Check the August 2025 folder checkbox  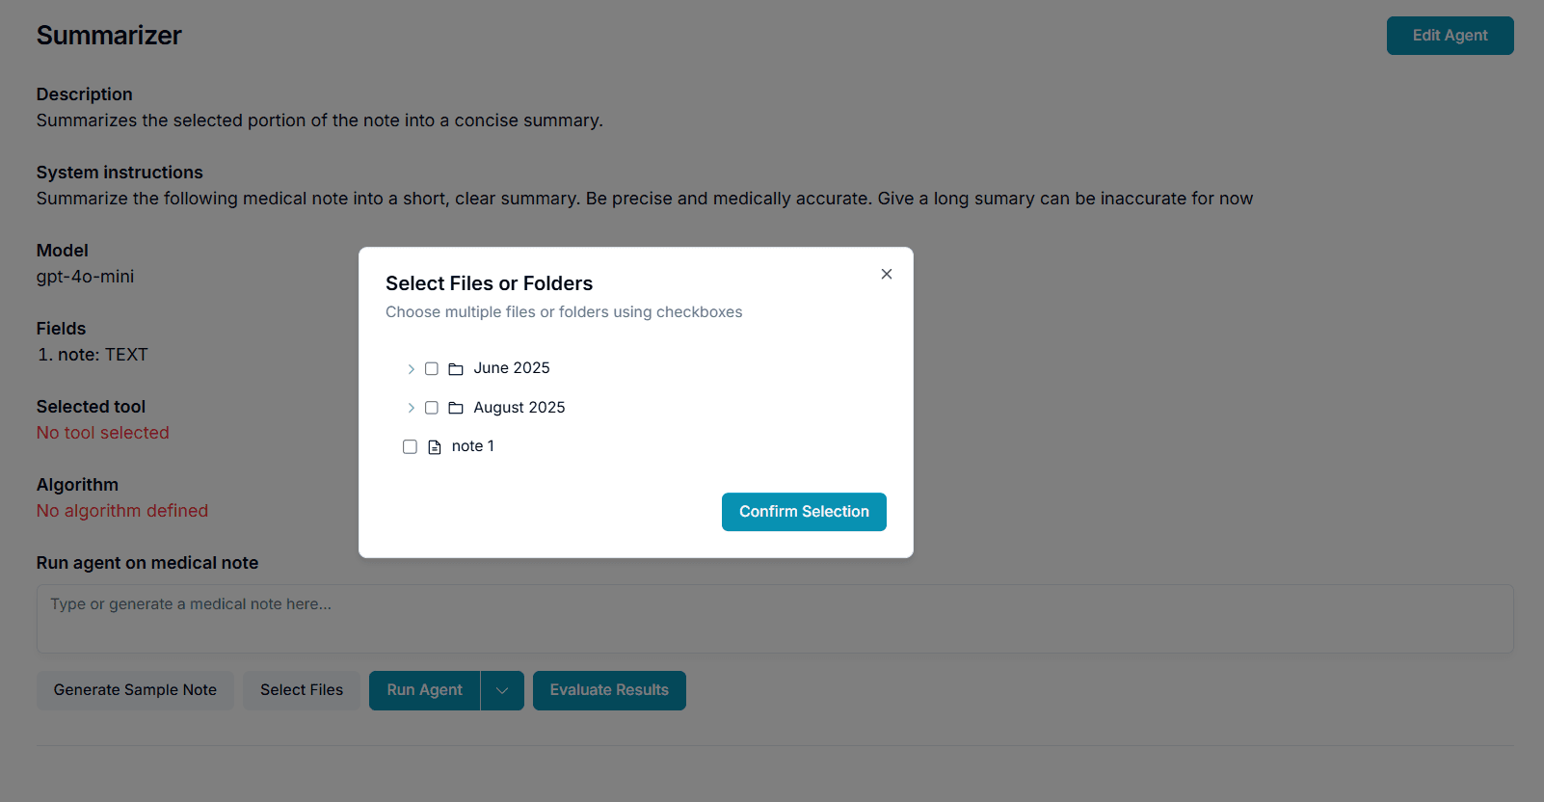point(431,407)
